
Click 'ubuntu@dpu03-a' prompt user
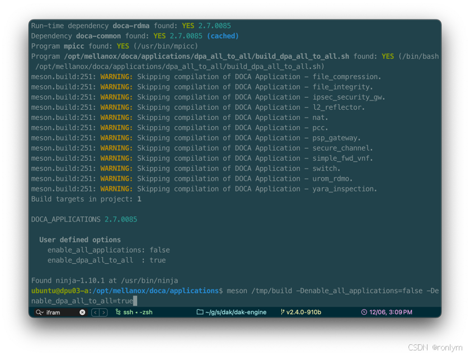[60, 291]
